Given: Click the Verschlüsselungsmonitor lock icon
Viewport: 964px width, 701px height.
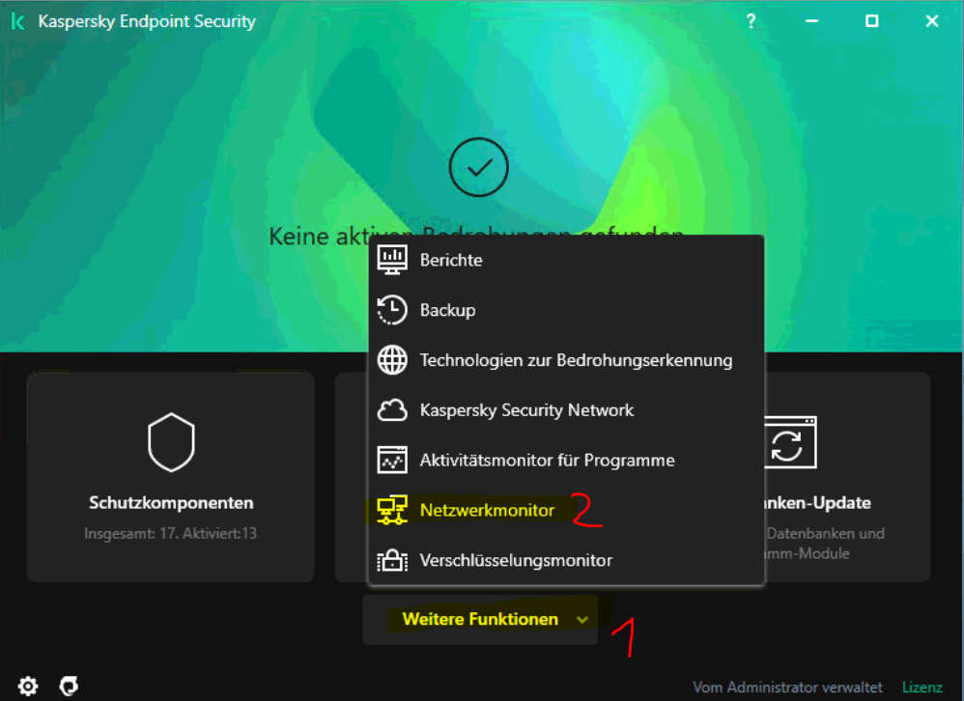Looking at the screenshot, I should pyautogui.click(x=392, y=560).
